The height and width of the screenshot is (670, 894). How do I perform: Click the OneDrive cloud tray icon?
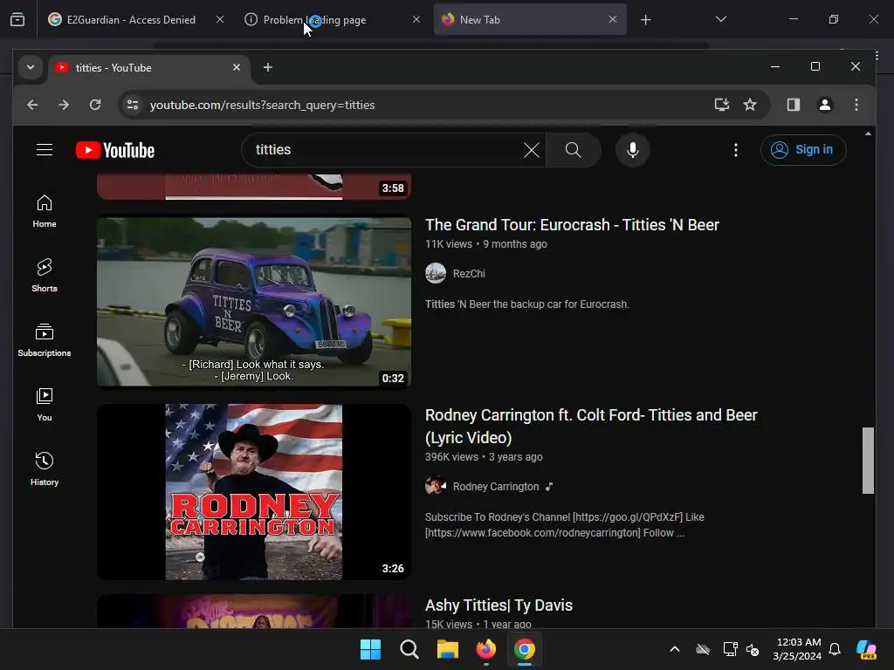(x=703, y=649)
